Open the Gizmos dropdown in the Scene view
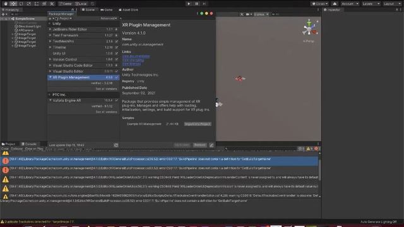Screen dimensions: 404x227 (x=261, y=14)
